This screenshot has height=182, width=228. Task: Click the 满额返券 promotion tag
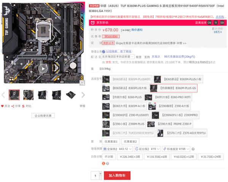click(108, 43)
